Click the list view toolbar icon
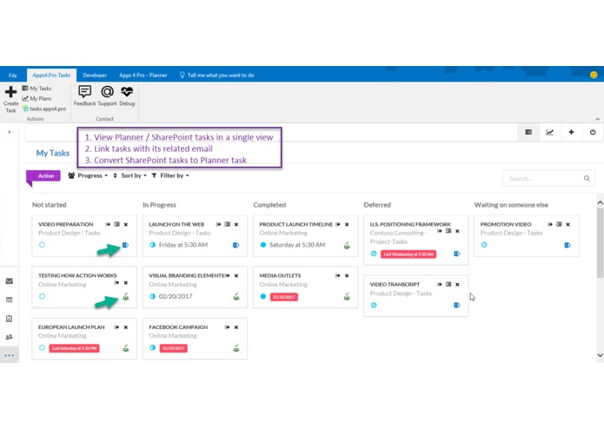This screenshot has width=604, height=429. tap(528, 132)
